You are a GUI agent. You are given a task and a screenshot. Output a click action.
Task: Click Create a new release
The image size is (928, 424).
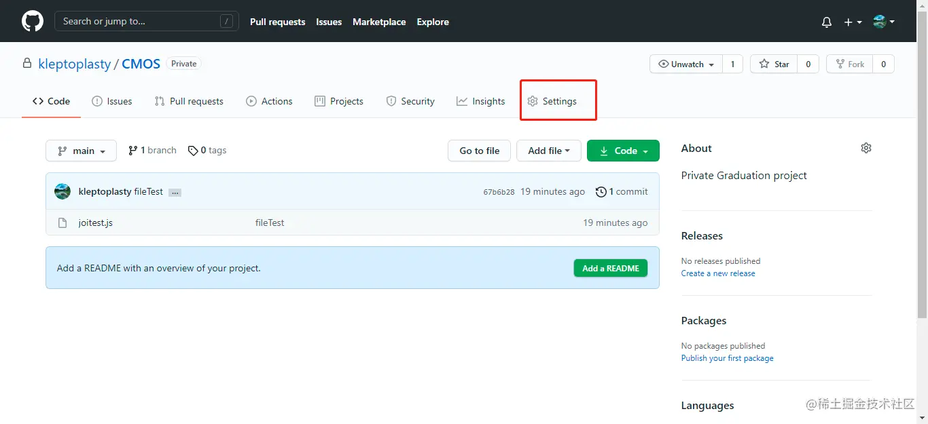pyautogui.click(x=718, y=273)
